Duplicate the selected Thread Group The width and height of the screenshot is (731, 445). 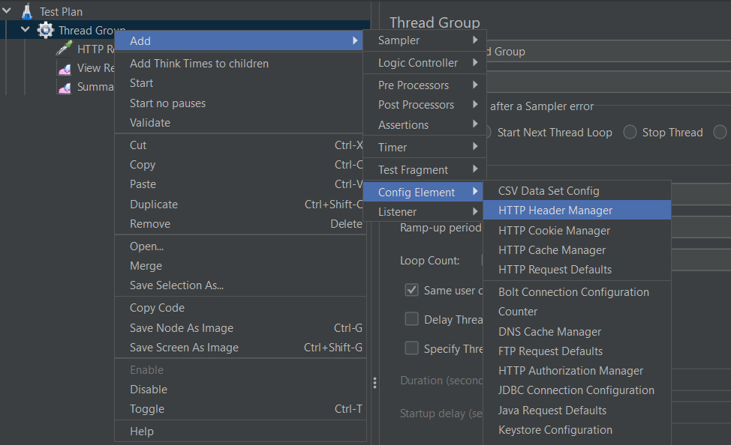click(239, 205)
